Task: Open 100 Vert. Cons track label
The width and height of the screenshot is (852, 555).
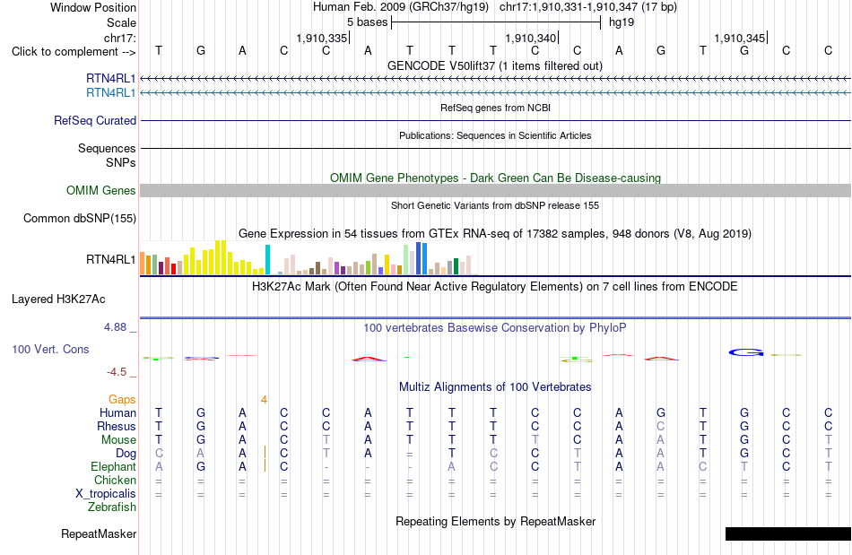Action: pos(50,349)
